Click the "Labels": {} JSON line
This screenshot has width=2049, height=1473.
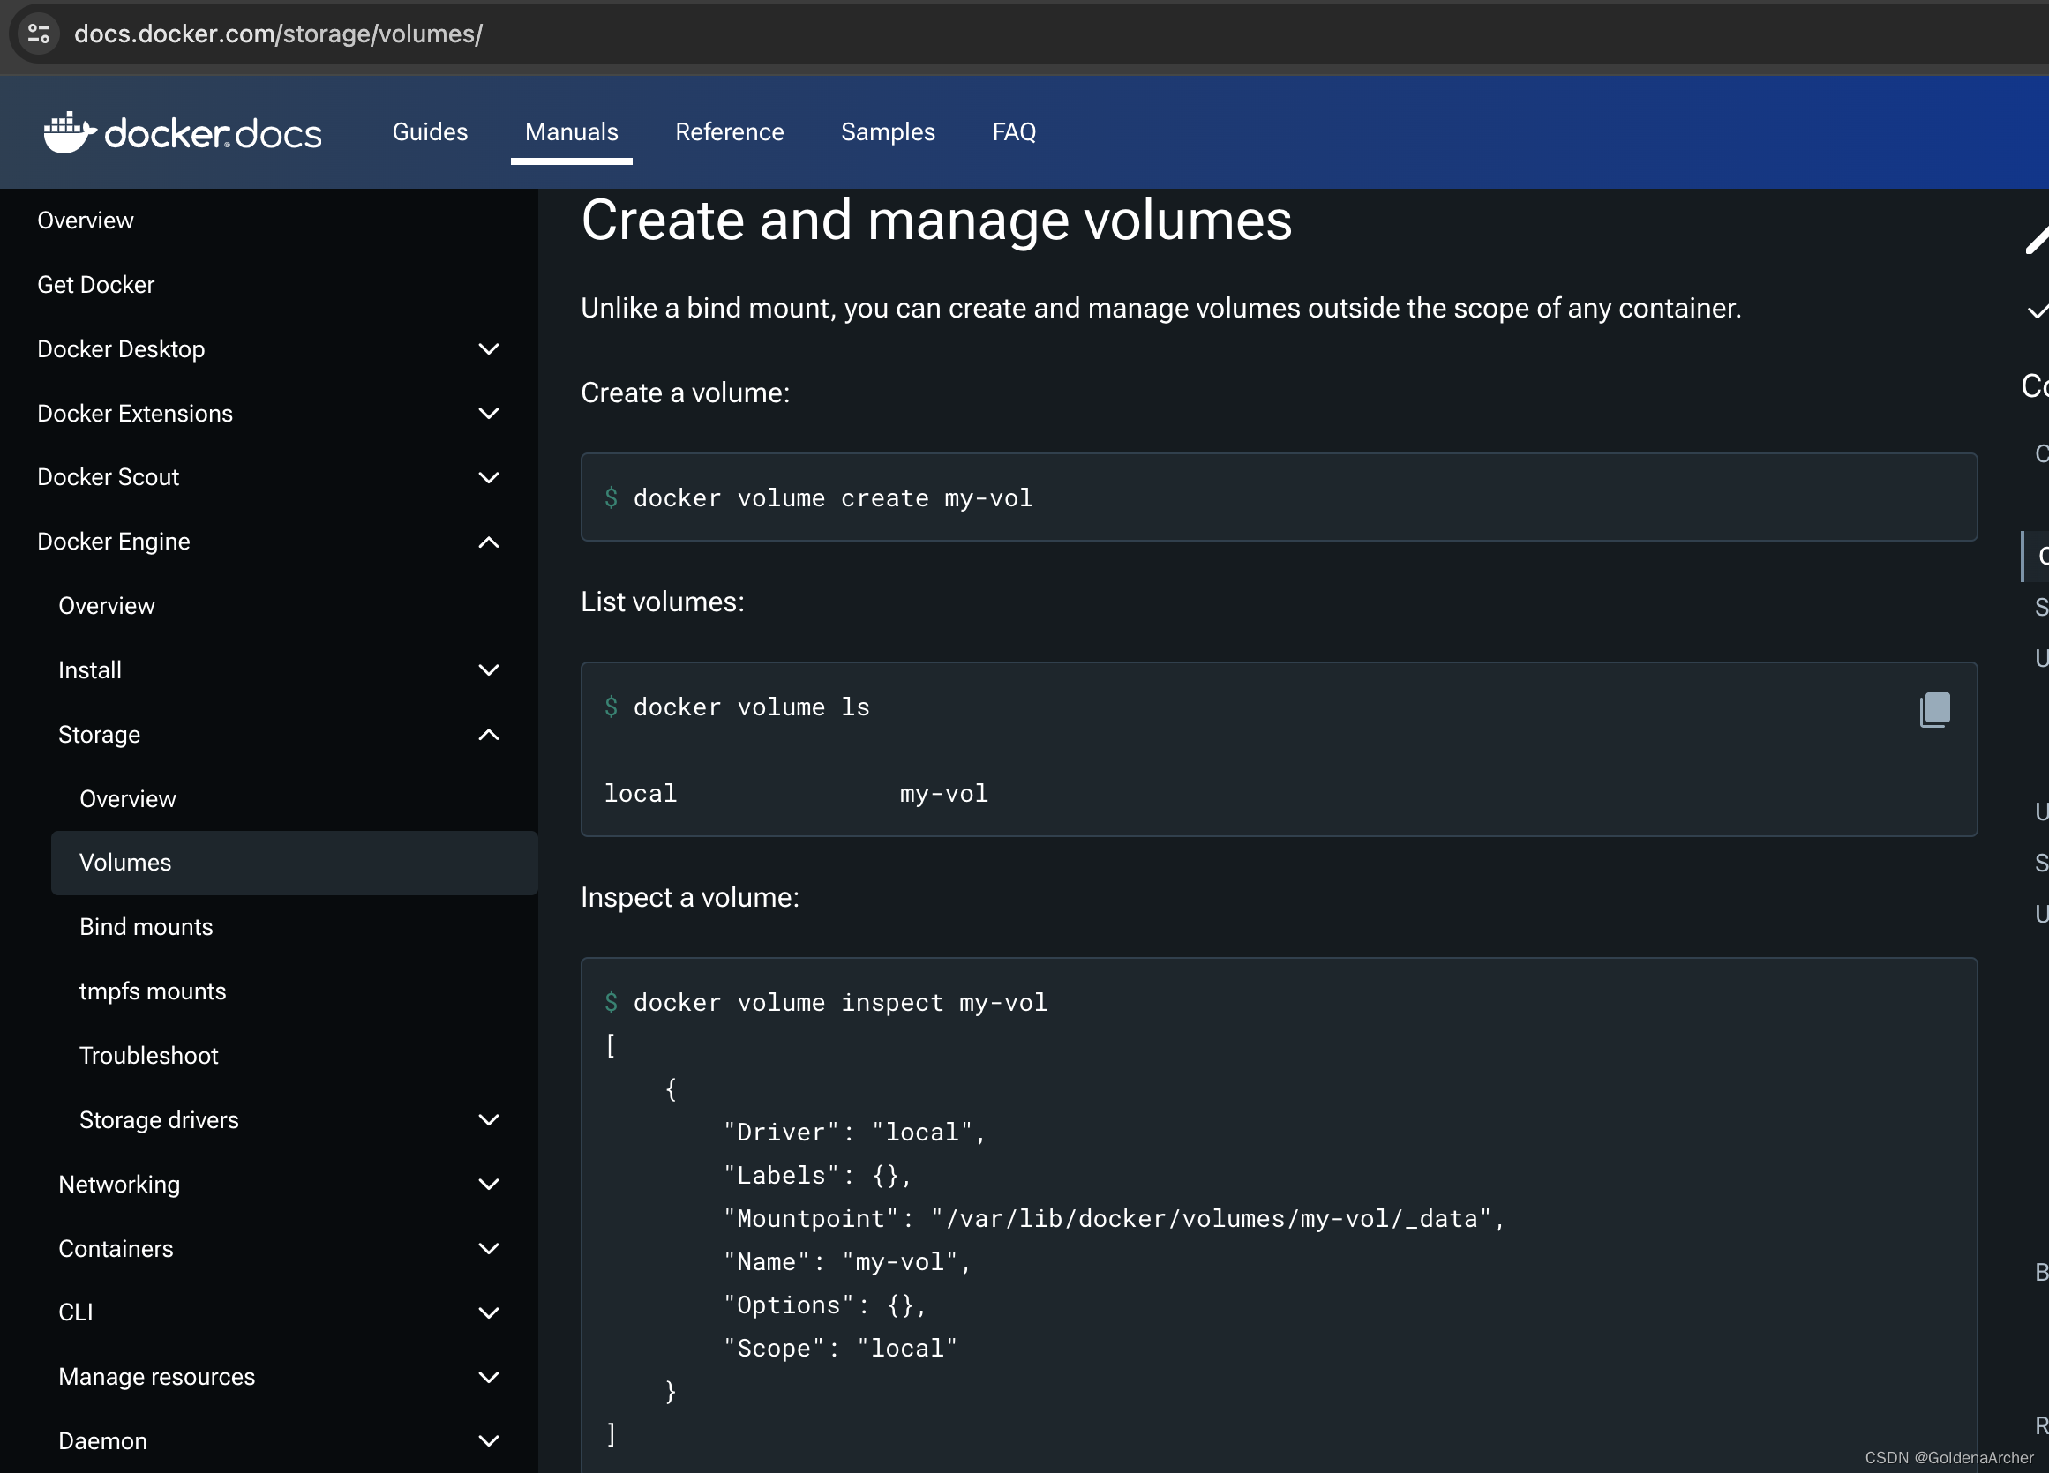pos(818,1176)
